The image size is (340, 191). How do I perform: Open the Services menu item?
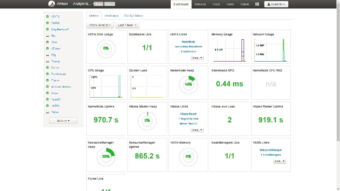[200, 4]
